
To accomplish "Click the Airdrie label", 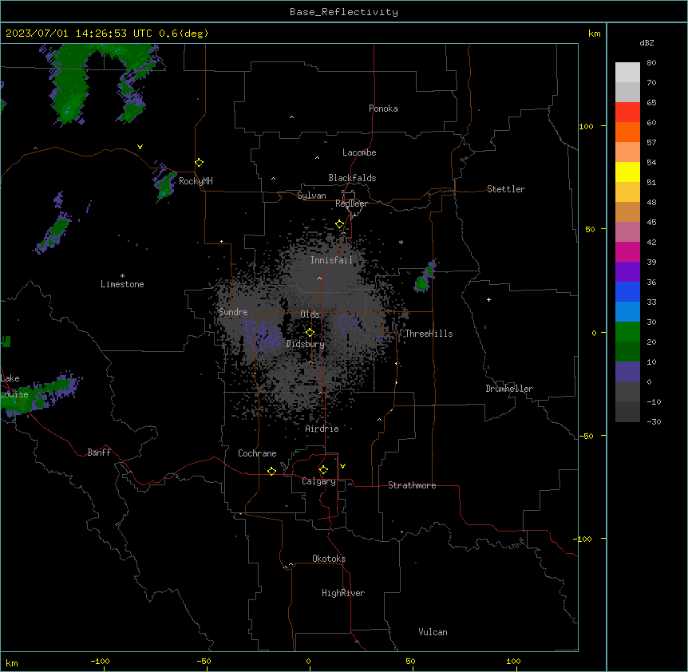I will [322, 429].
